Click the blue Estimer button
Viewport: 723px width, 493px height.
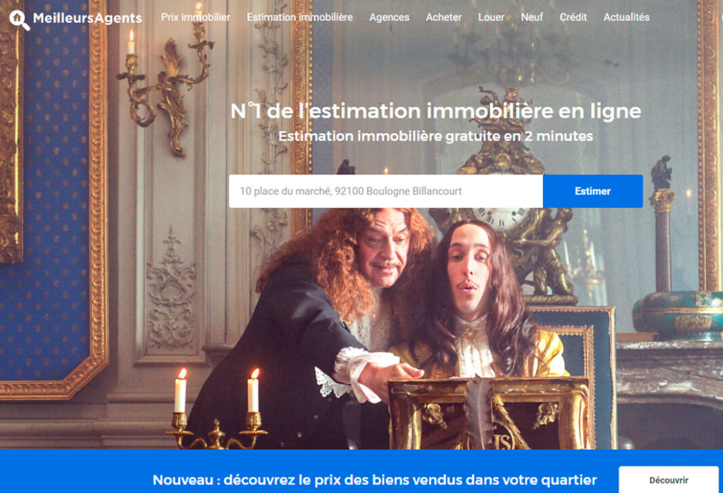click(592, 191)
